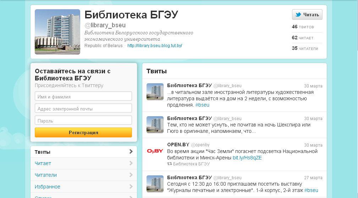The height and width of the screenshot is (198, 358).
Task: Open avatar of tweet about Шекспира
Action: pos(155,125)
